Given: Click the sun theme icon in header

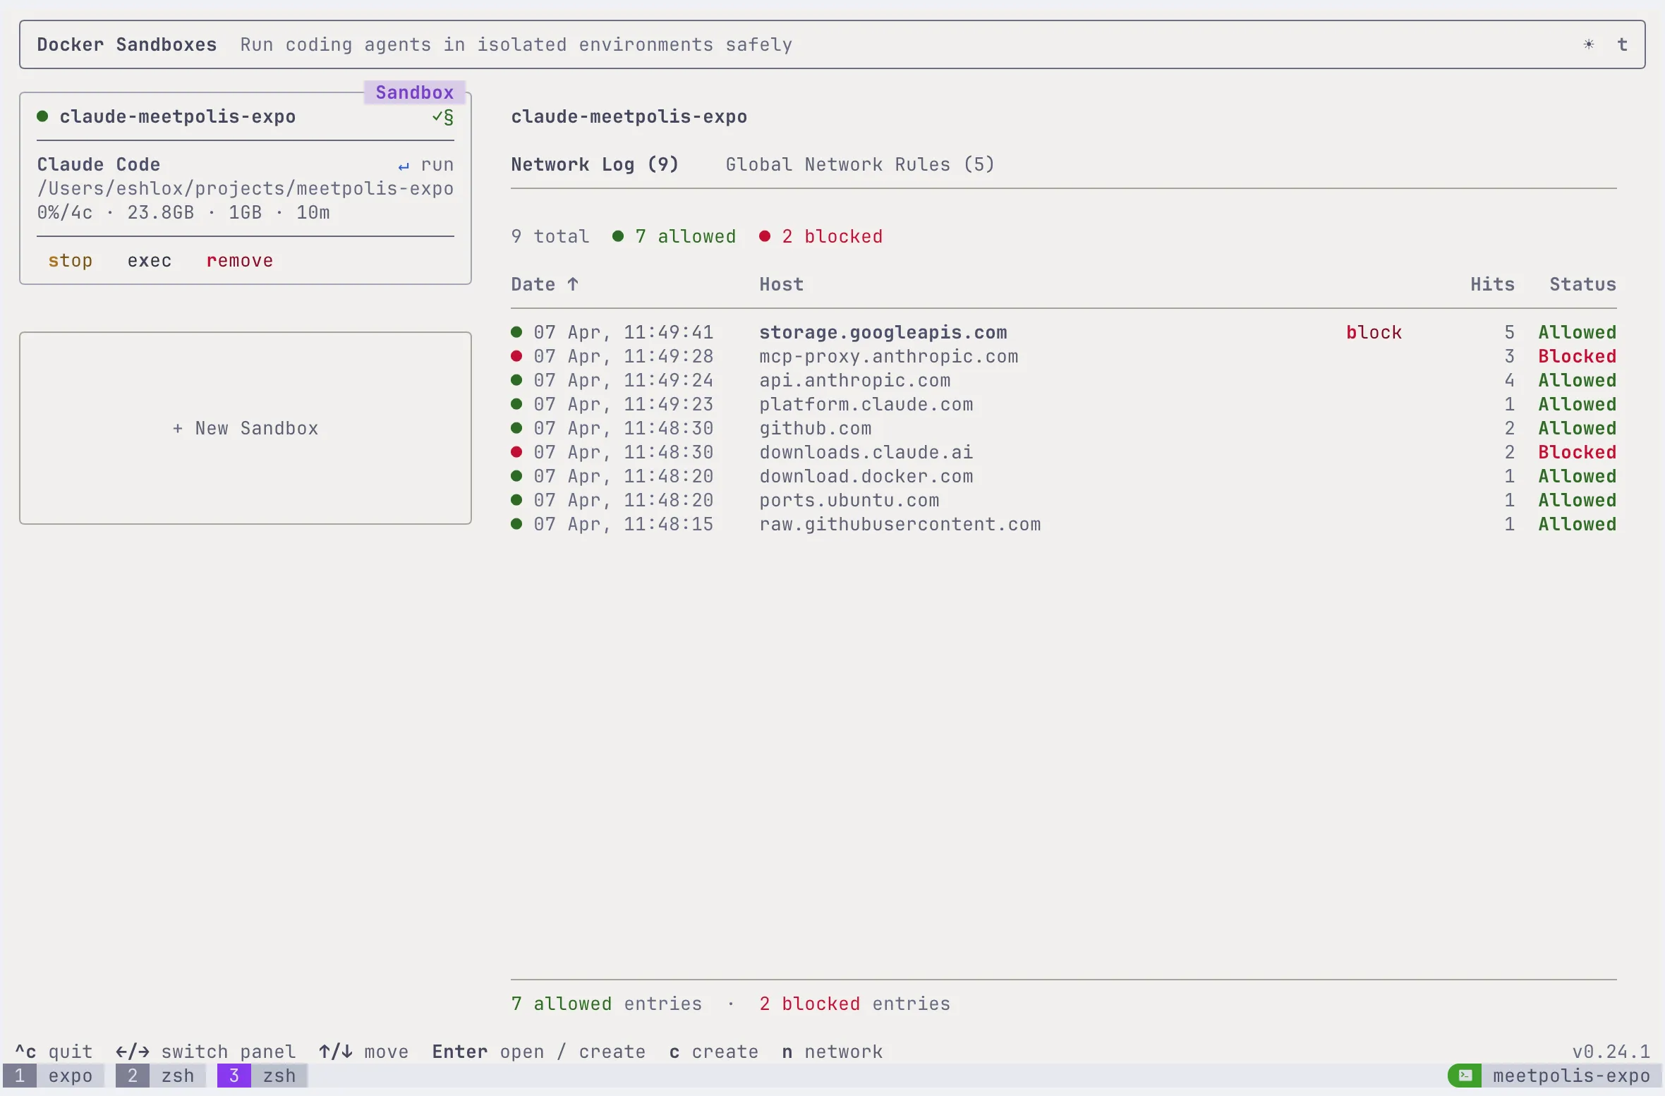Looking at the screenshot, I should point(1588,44).
